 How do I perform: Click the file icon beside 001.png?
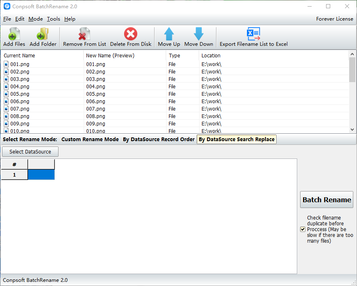click(x=6, y=64)
